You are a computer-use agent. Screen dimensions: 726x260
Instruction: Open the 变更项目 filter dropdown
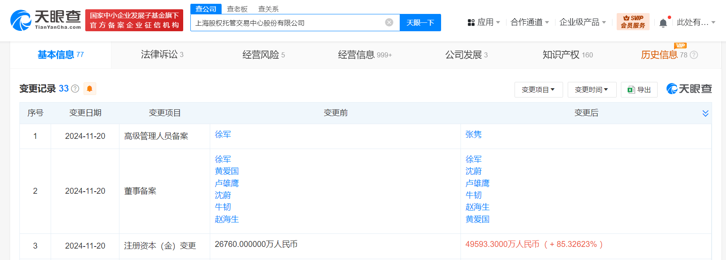[x=539, y=89]
